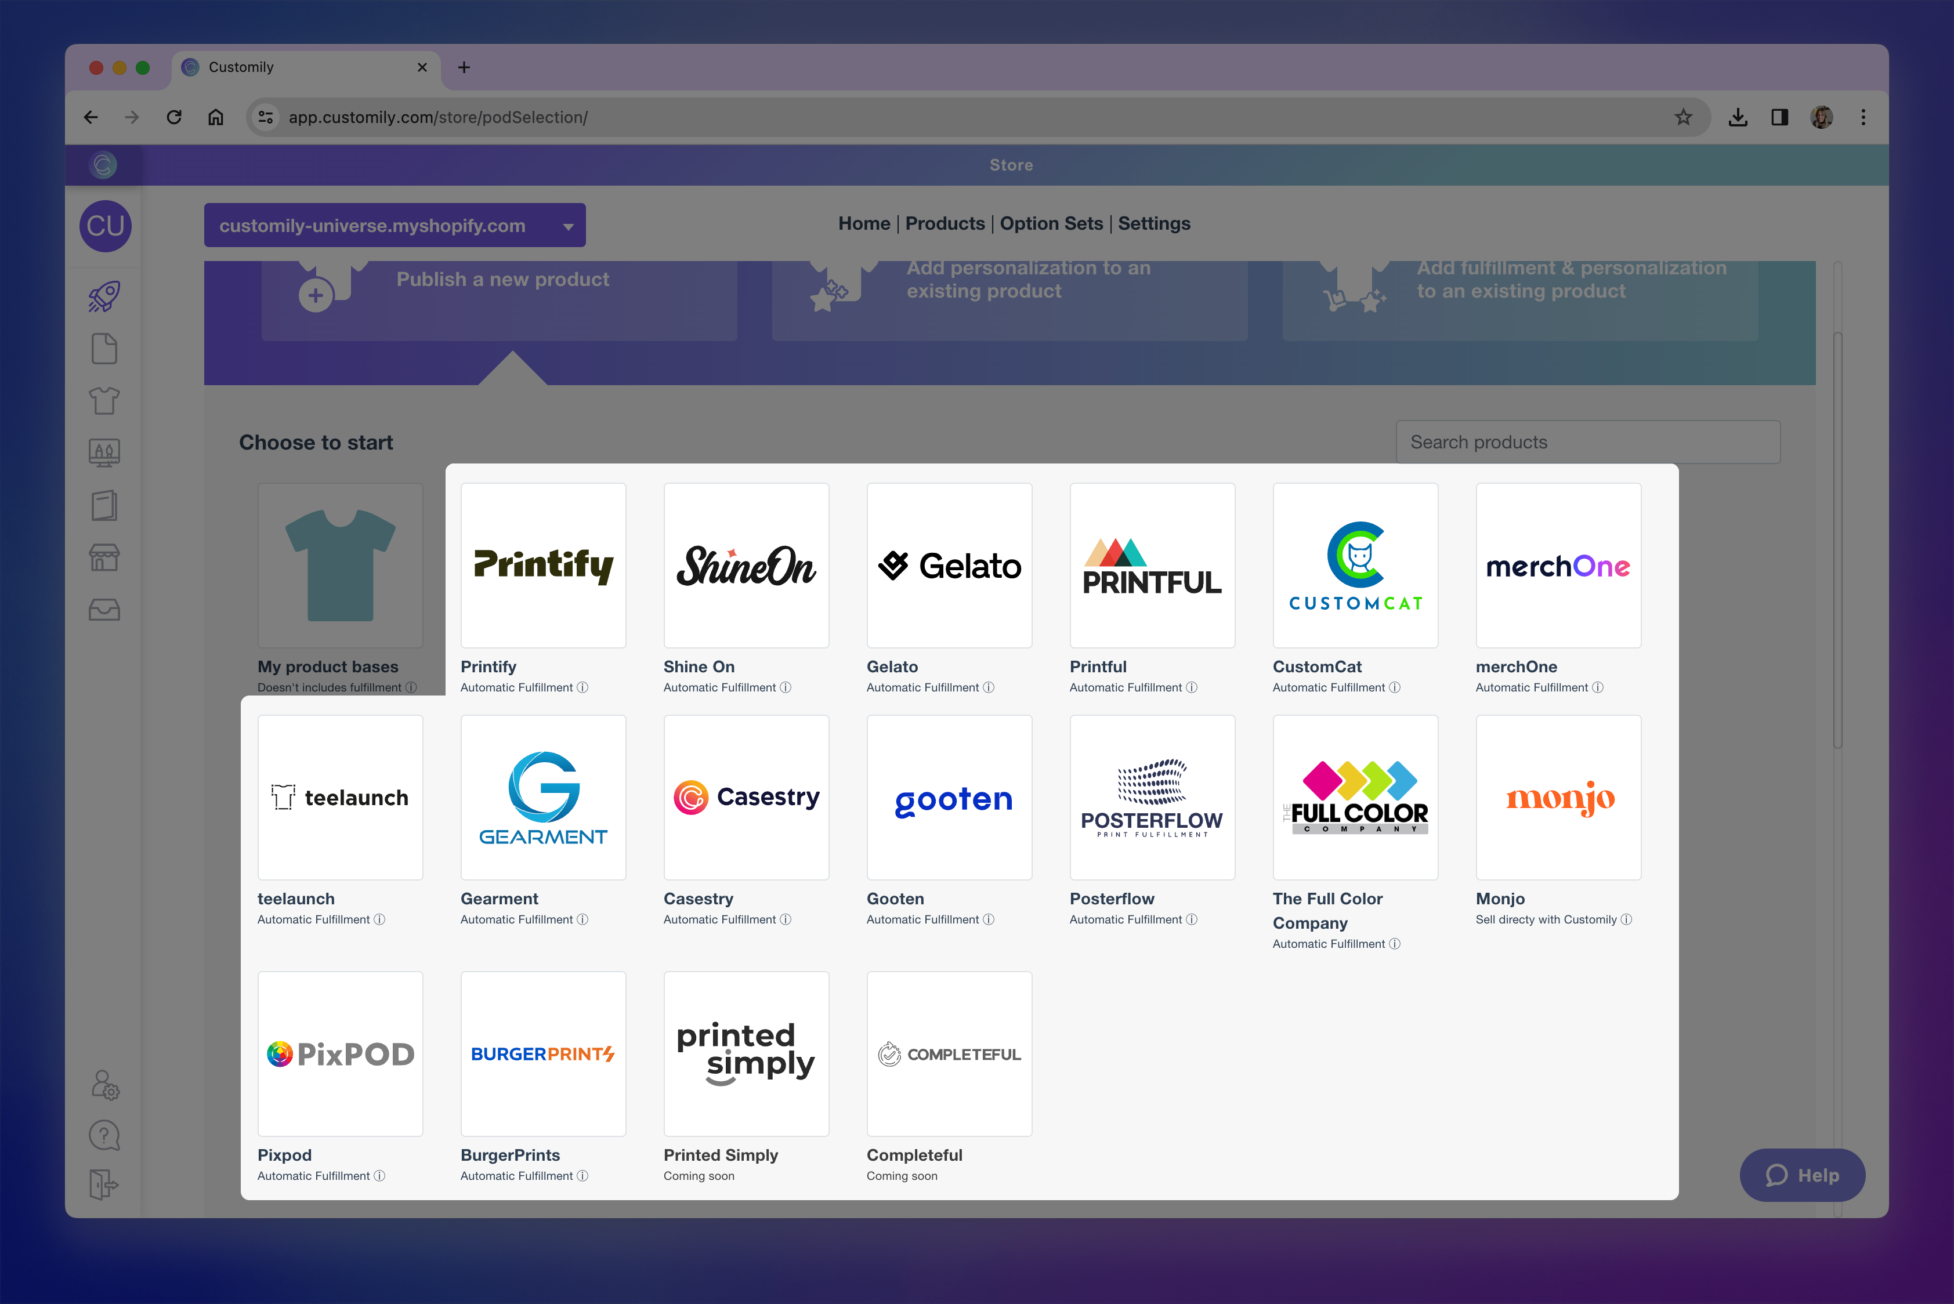Bookmark page with the star icon

[x=1684, y=117]
